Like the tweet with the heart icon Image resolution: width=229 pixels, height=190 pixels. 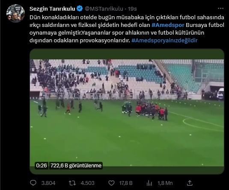point(111,183)
